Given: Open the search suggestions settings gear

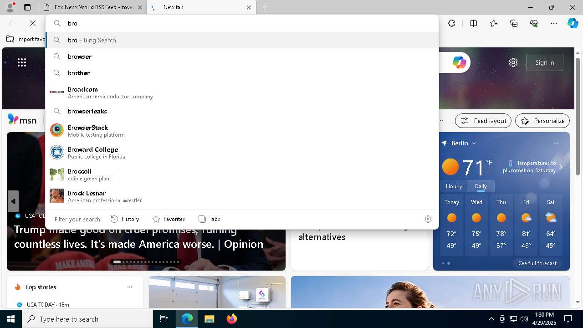Looking at the screenshot, I should click(428, 219).
